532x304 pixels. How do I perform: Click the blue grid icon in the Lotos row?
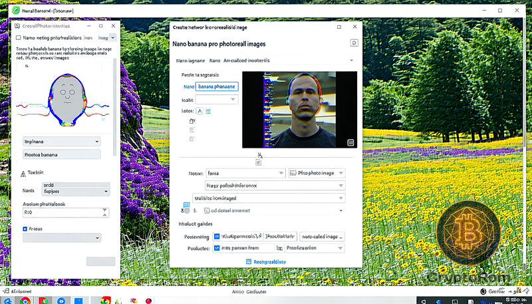(208, 110)
